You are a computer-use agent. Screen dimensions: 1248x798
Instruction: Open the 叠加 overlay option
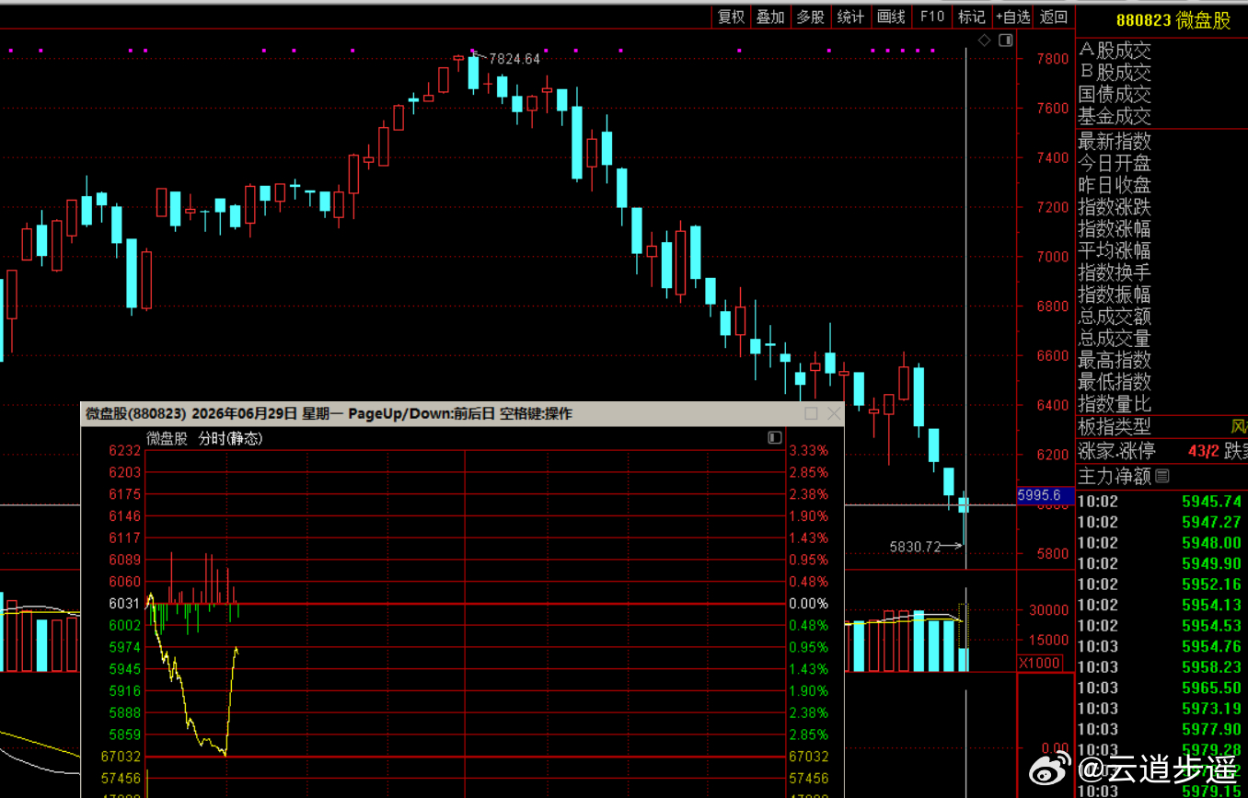click(771, 17)
